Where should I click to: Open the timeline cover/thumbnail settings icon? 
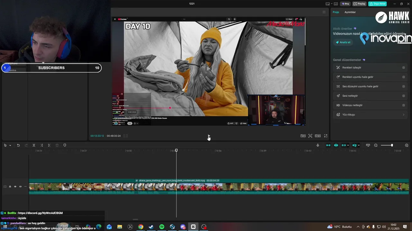pos(368,145)
